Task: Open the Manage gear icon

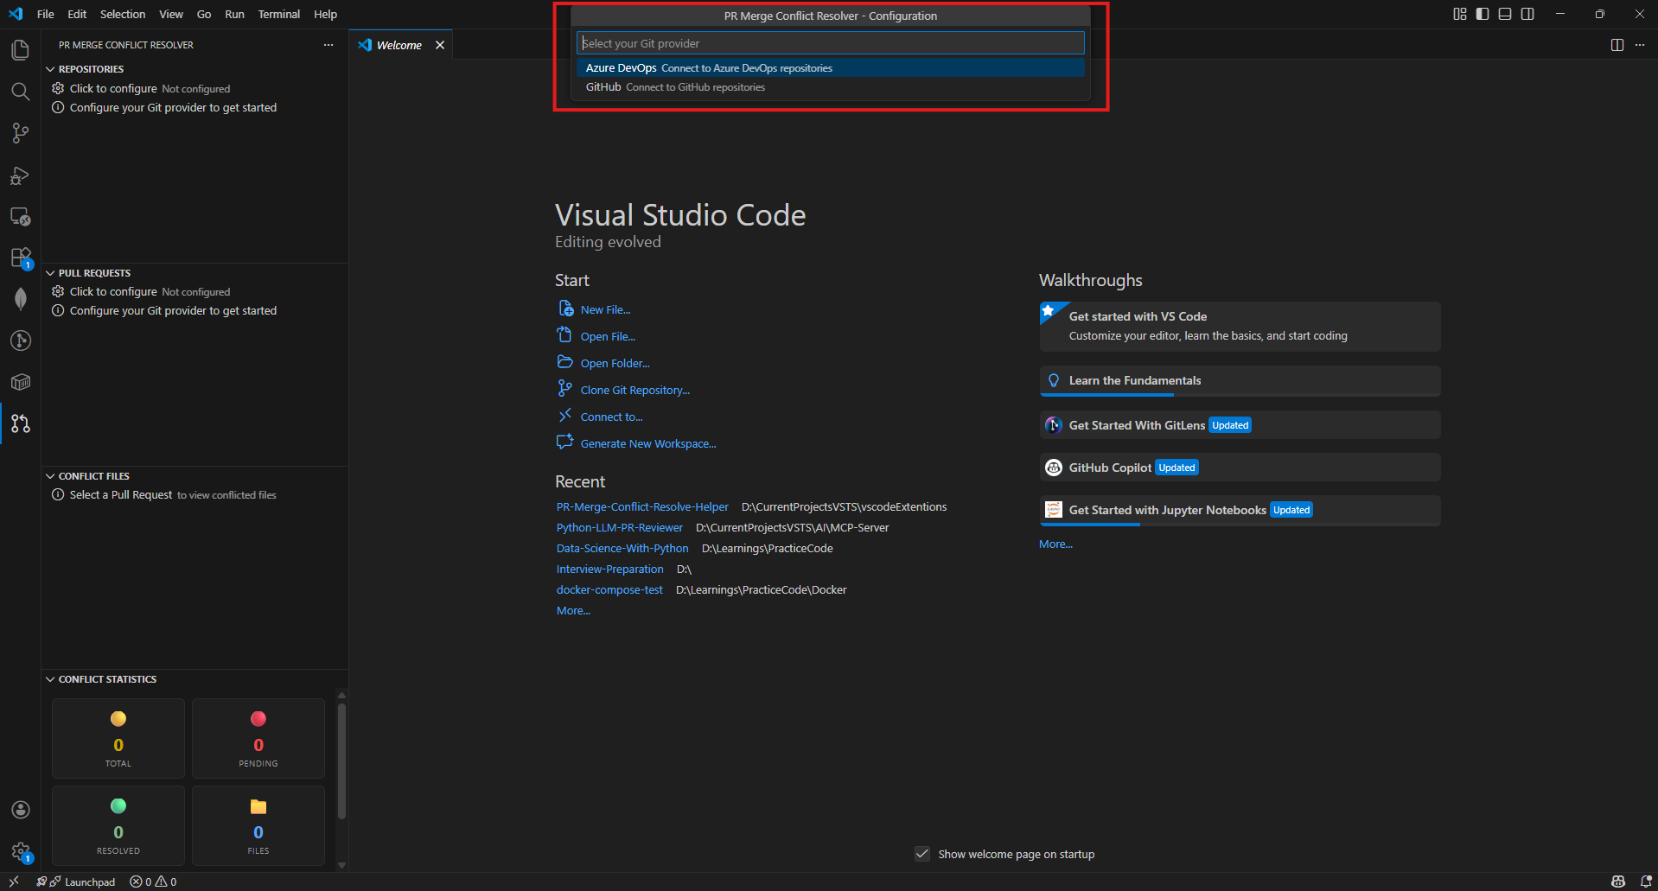Action: click(20, 852)
